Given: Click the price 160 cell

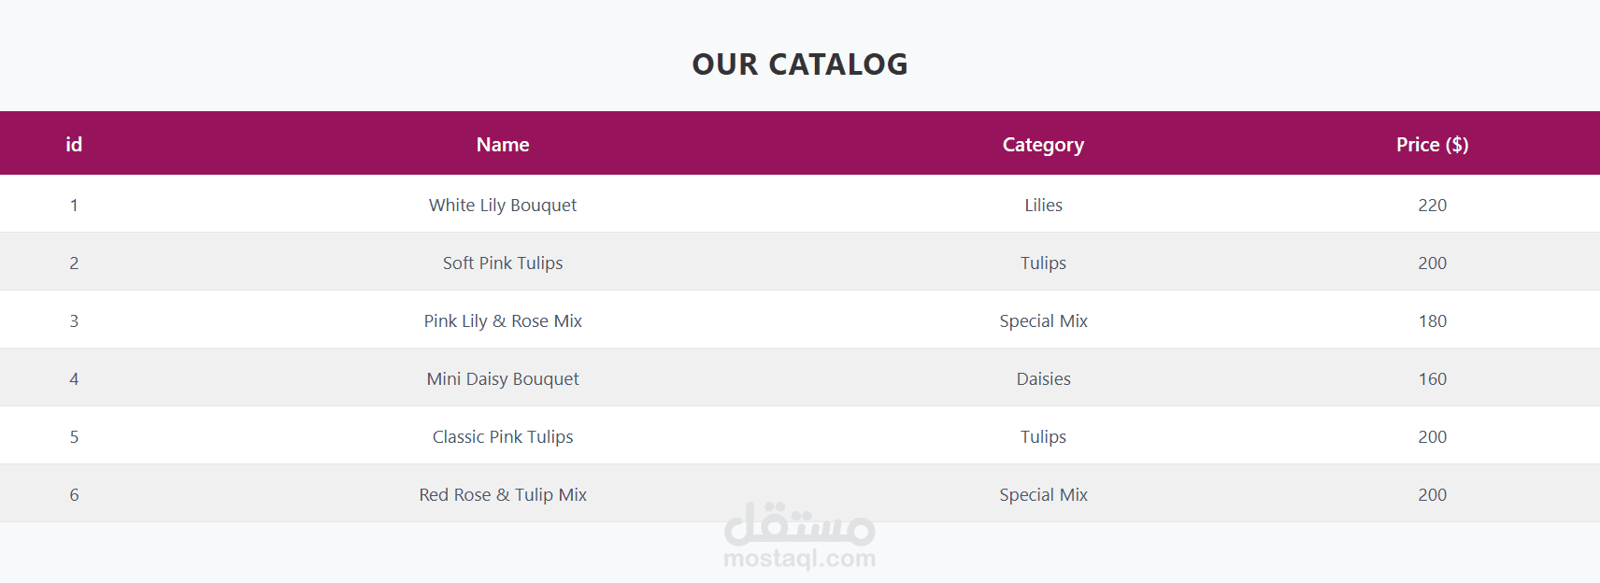Looking at the screenshot, I should point(1432,378).
